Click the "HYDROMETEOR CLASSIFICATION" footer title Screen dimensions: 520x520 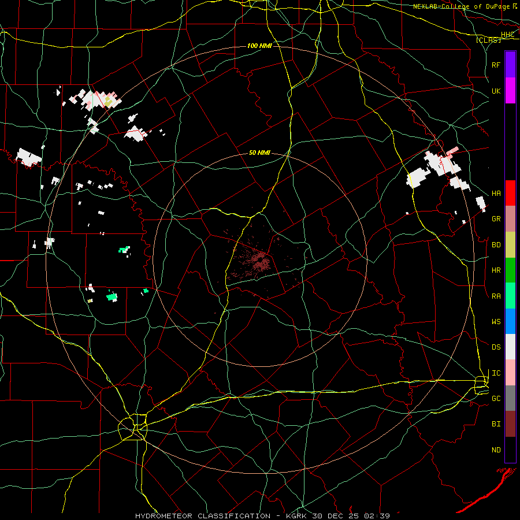tap(203, 516)
